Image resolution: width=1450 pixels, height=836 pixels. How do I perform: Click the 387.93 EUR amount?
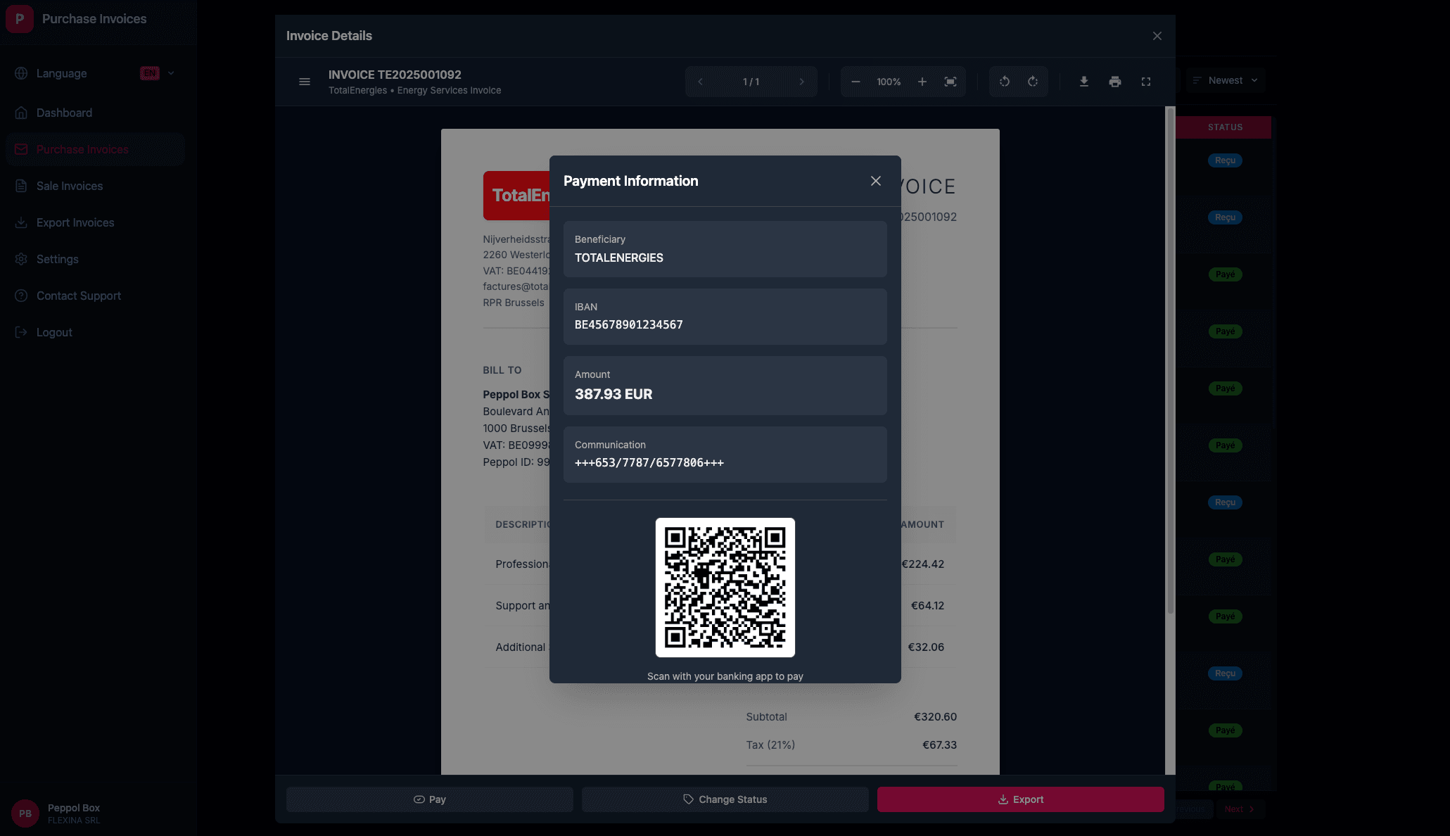613,394
